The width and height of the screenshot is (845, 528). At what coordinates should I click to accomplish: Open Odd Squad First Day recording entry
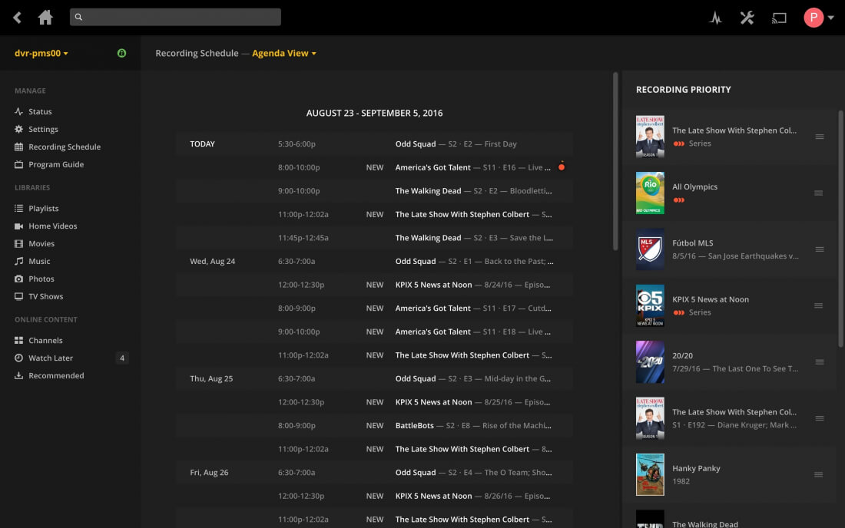456,144
